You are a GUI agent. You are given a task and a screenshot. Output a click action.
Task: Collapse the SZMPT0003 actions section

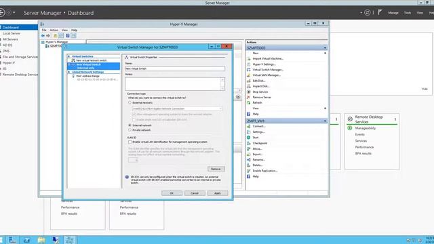325,48
